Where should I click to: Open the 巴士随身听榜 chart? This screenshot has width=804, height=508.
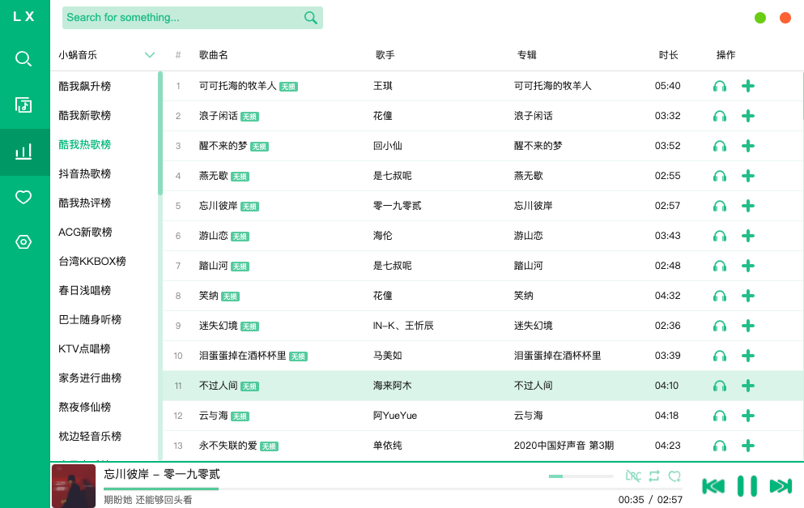coord(90,320)
